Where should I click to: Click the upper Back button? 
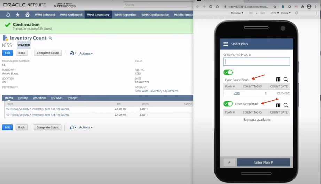click(x=22, y=53)
